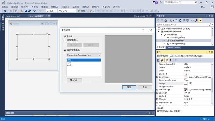This screenshot has height=121, width=215.
Task: Click the Solution Explorer vertical scrollbar
Action: pos(212,36)
